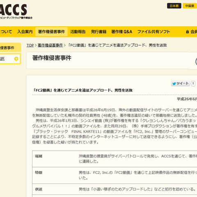Screen dimensions: 197x197
Task: Click the breadcrumb current page title text
Action: (x=117, y=45)
